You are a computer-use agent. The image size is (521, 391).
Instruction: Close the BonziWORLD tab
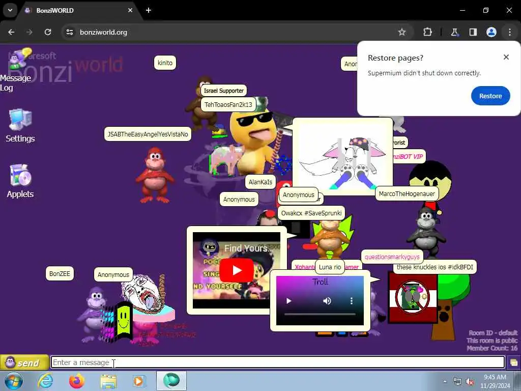[130, 10]
